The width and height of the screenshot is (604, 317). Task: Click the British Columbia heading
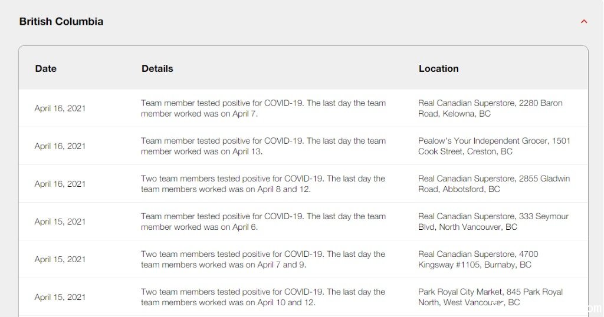pyautogui.click(x=61, y=22)
